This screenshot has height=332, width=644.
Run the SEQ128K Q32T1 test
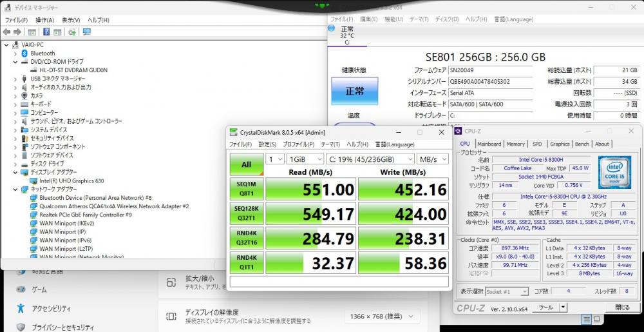[x=247, y=213]
